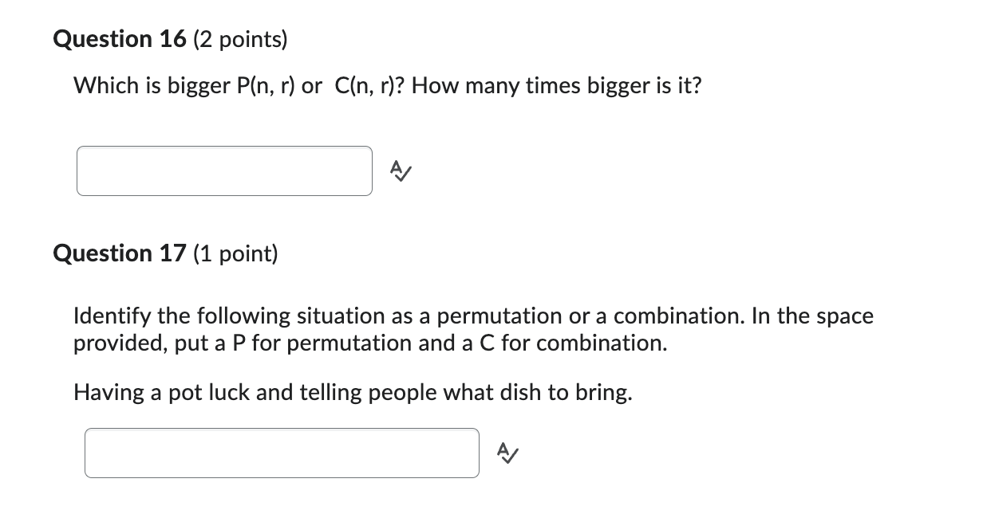Click the 1 point label for Question 17
Screen dimensions: 983x510
tap(235, 253)
